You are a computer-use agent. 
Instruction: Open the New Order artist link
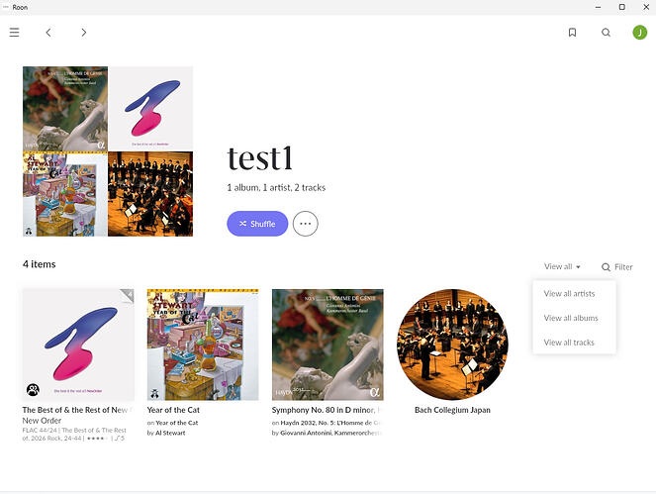click(42, 421)
